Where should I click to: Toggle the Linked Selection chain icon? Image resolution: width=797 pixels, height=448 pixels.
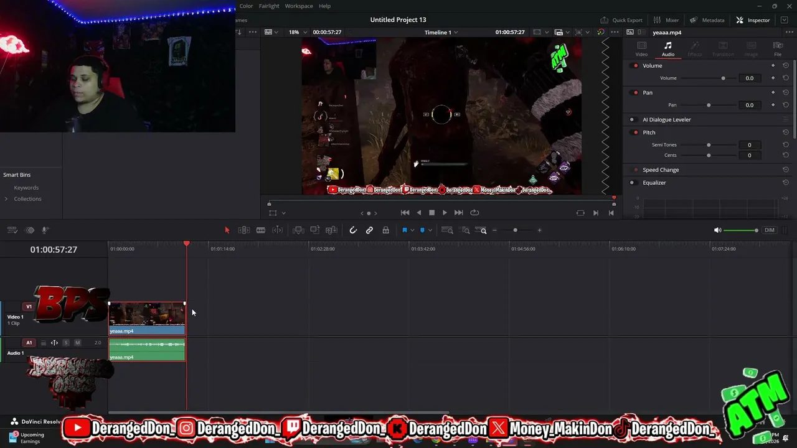369,230
